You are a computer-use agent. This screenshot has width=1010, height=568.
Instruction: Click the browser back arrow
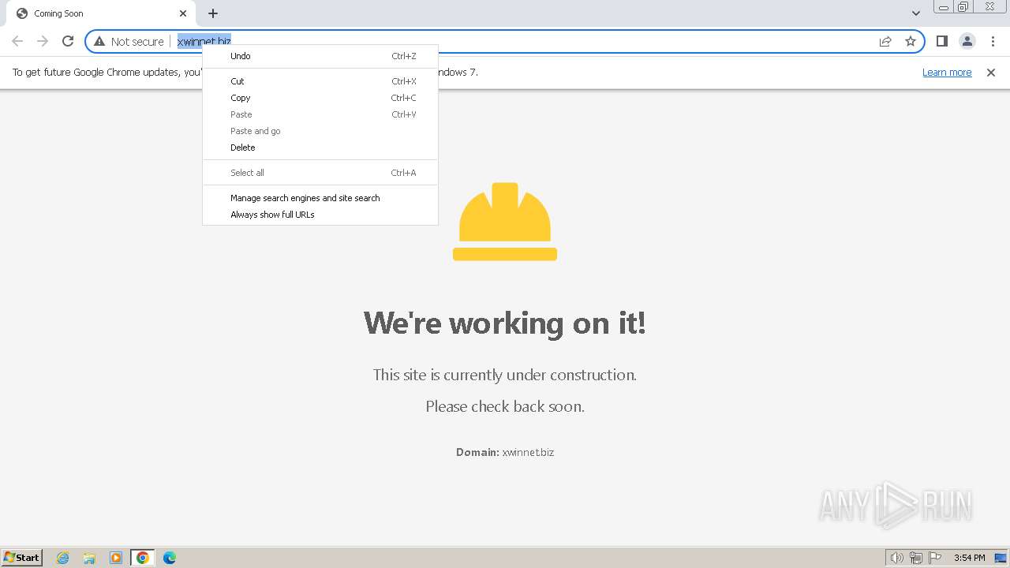point(17,41)
